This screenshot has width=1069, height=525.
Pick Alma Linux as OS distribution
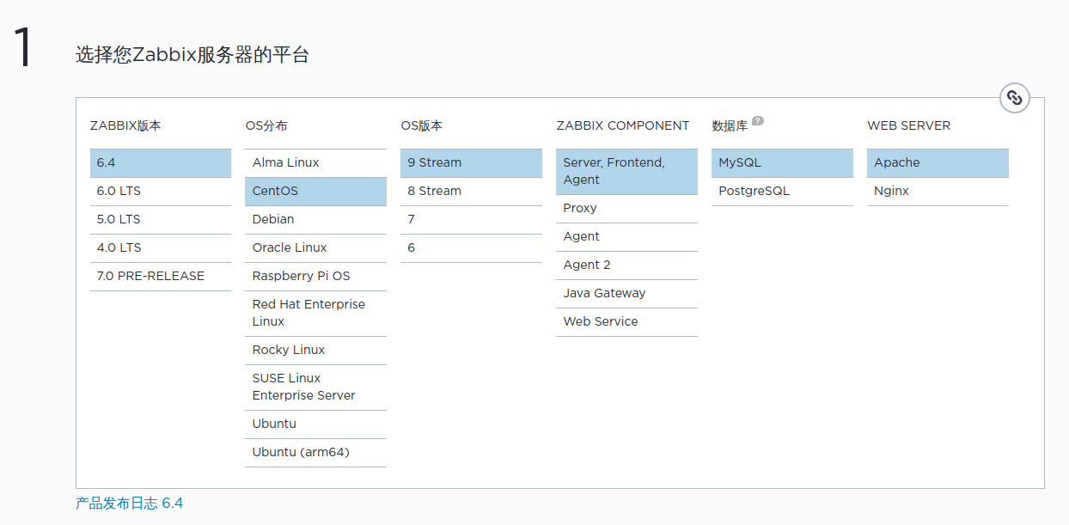(315, 162)
